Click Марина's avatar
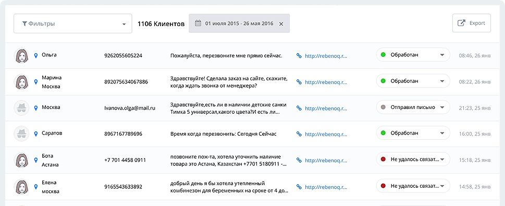 [x=21, y=81]
